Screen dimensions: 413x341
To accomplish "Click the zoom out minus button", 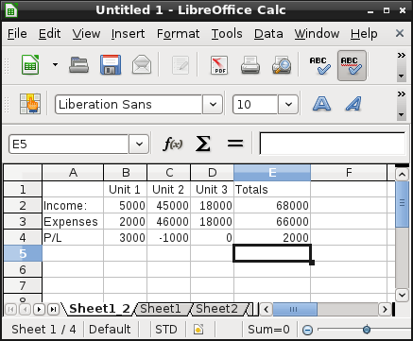I will [x=307, y=330].
